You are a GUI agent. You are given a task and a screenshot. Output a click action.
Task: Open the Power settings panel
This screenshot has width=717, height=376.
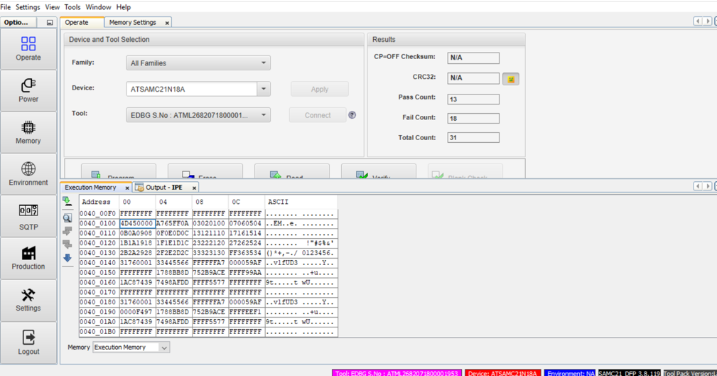tap(28, 91)
